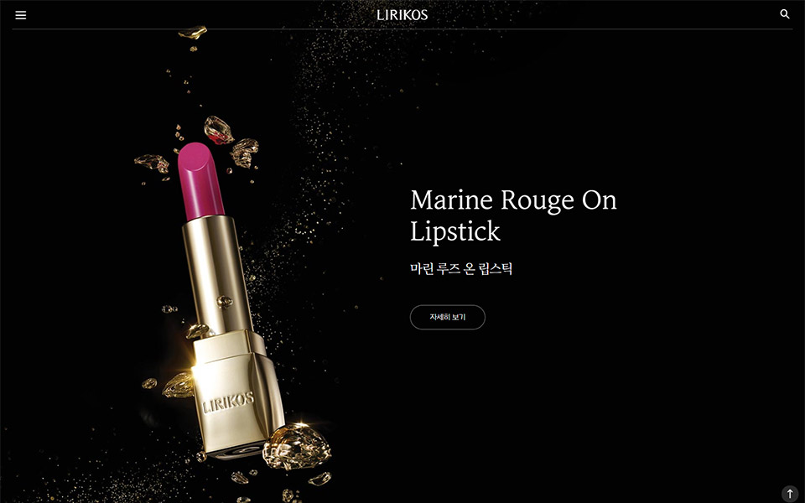
Task: Click the small gold droplet on the tube
Action: pos(225,302)
